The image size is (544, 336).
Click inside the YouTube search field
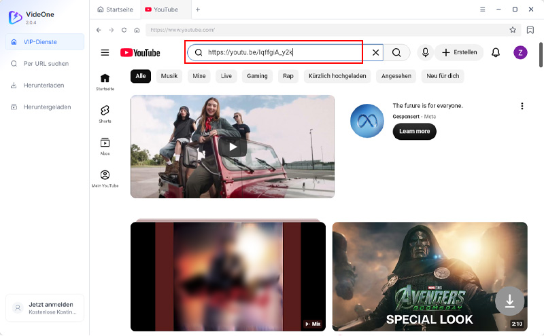(285, 52)
